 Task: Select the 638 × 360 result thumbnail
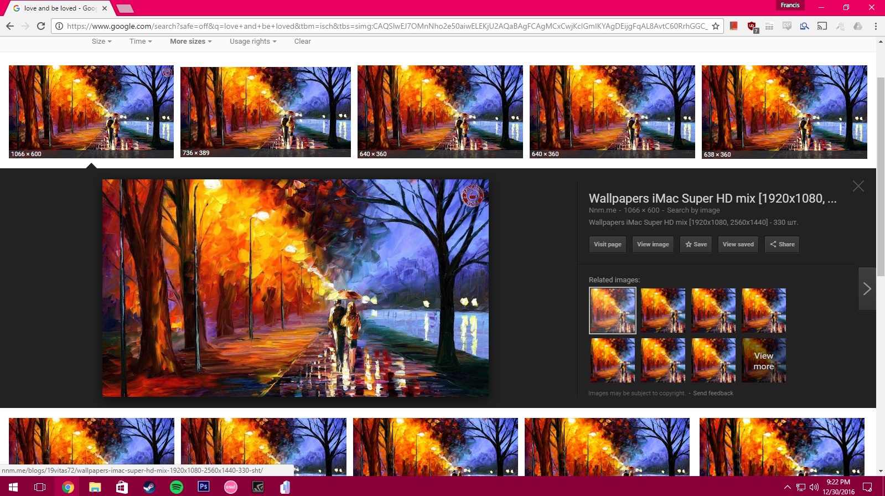coord(784,112)
